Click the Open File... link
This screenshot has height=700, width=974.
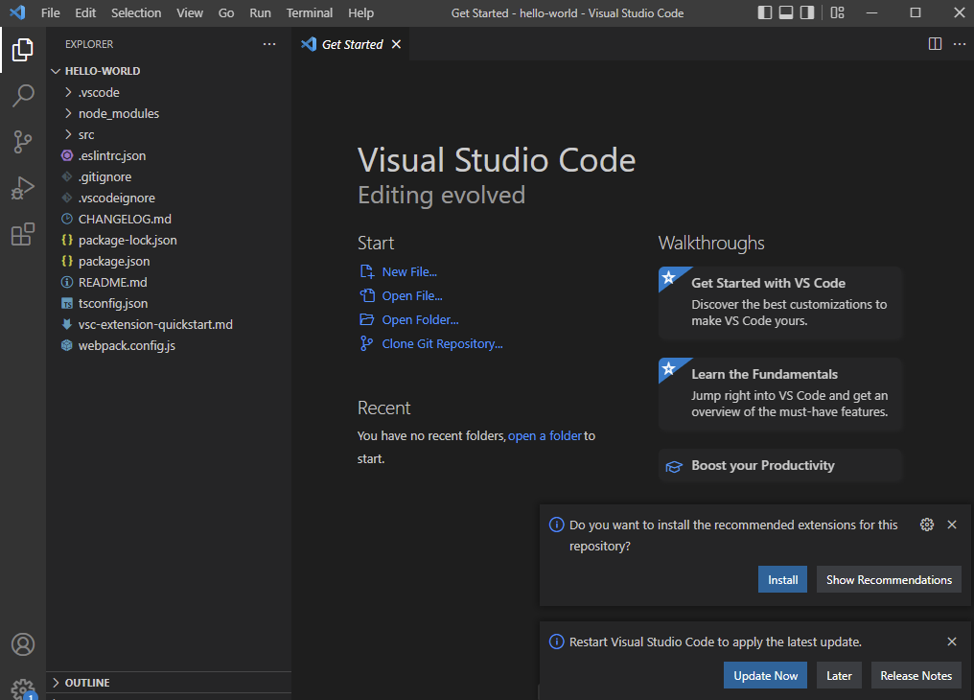(x=412, y=295)
